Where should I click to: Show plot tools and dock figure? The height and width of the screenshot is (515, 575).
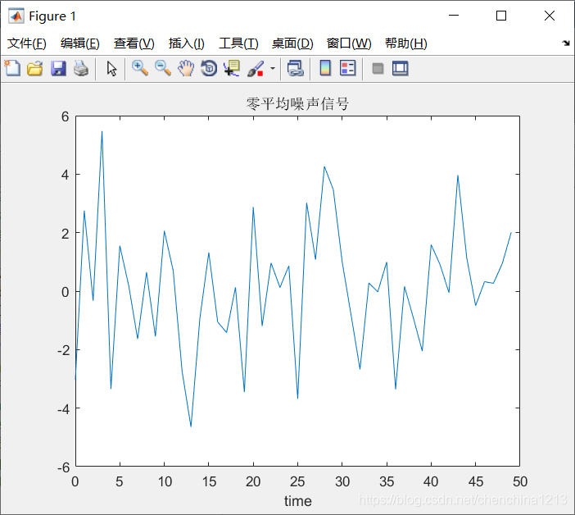(x=400, y=69)
